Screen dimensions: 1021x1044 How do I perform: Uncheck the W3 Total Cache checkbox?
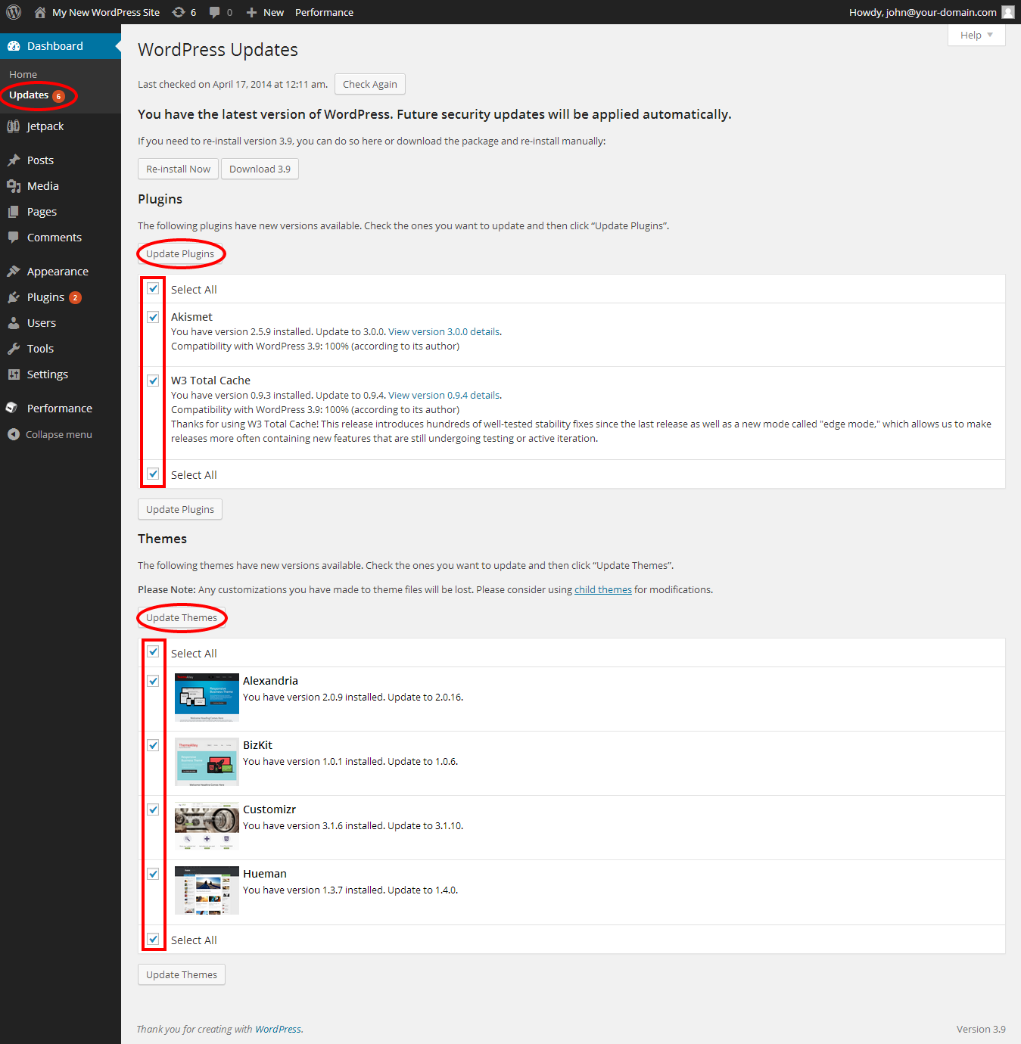[153, 381]
